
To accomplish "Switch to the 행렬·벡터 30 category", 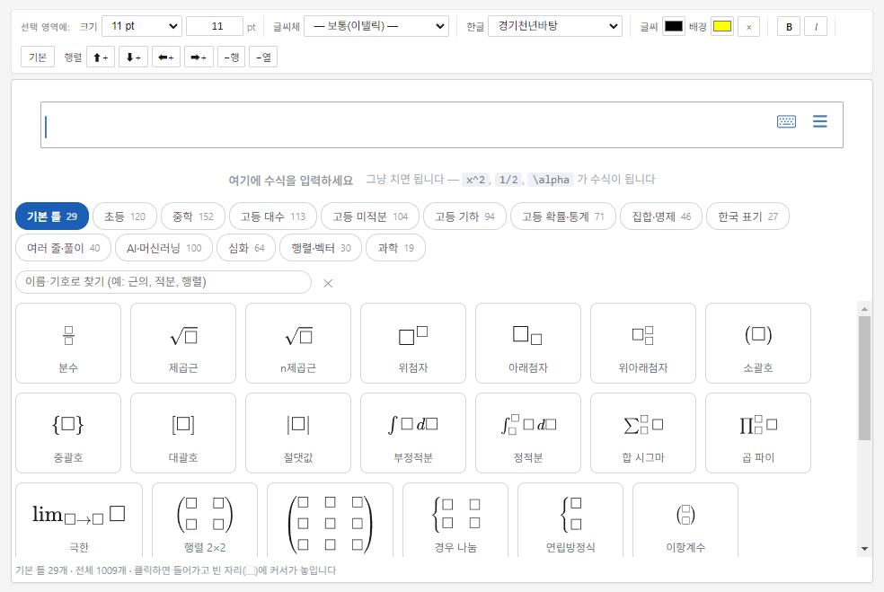I will pyautogui.click(x=321, y=248).
